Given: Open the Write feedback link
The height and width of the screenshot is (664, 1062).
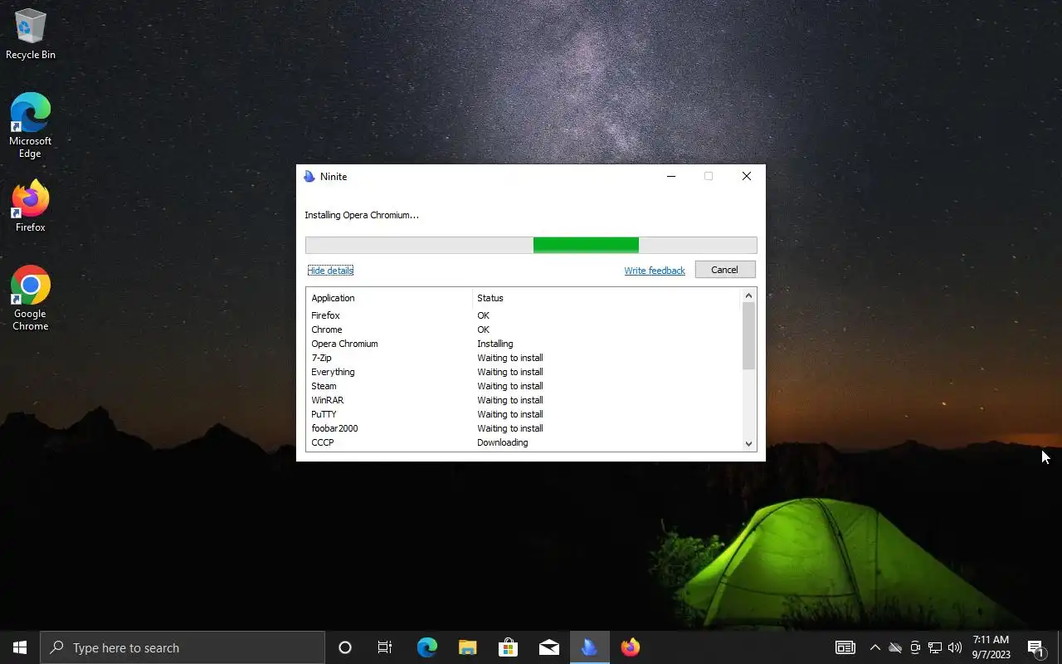Looking at the screenshot, I should coord(655,271).
